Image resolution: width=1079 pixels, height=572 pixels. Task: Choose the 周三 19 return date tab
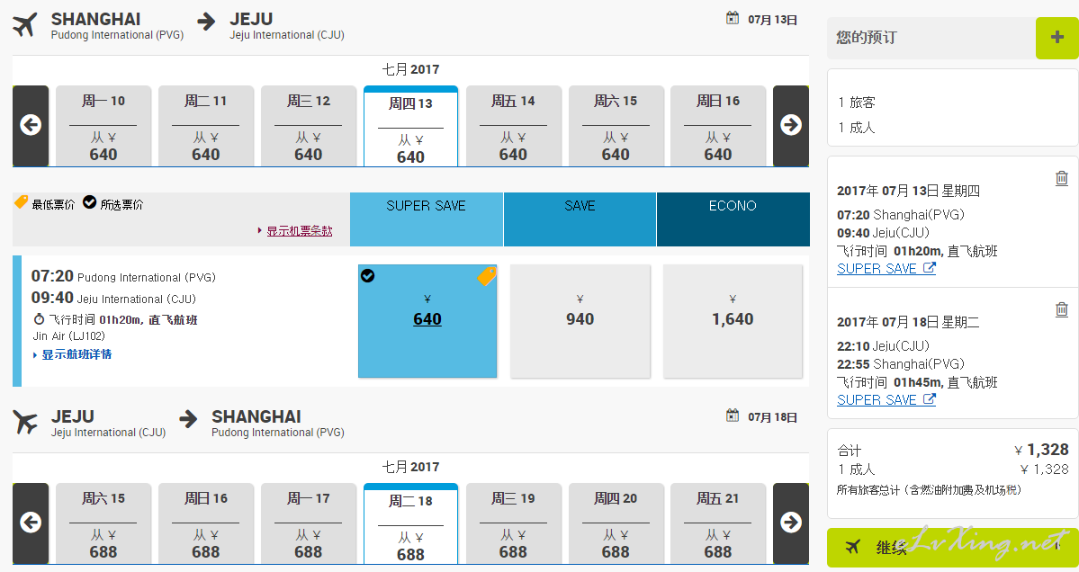point(513,523)
